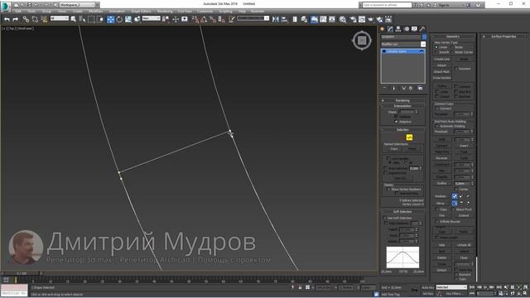530x298 pixels.
Task: Choose the Select and Move tool
Action: [x=110, y=20]
